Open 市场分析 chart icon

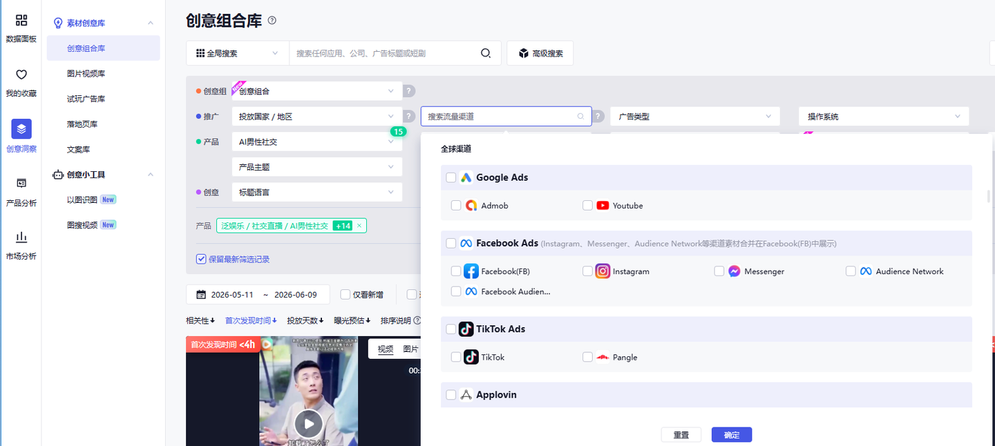[21, 237]
